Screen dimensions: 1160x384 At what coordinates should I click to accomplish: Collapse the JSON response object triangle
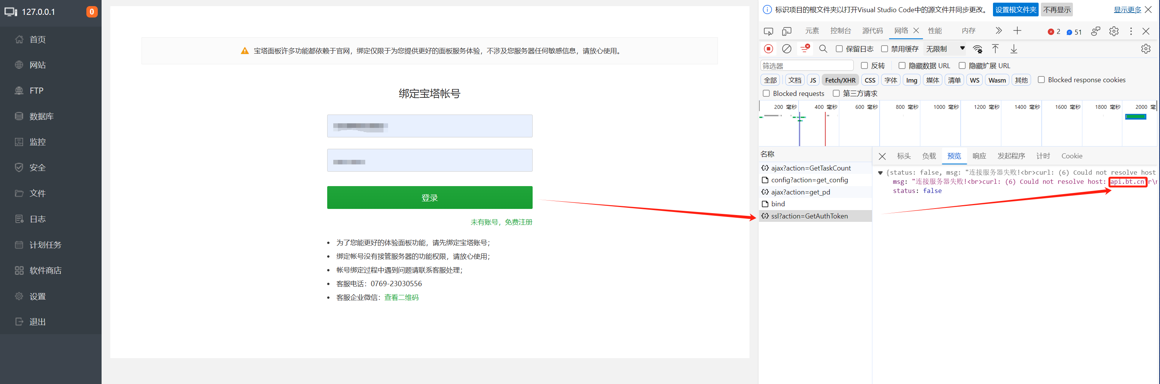coord(880,173)
